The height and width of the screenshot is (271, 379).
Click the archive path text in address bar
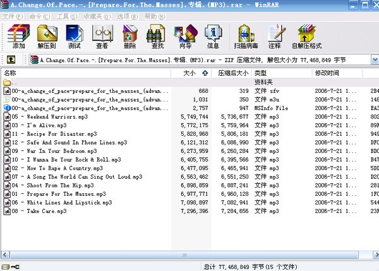point(193,60)
